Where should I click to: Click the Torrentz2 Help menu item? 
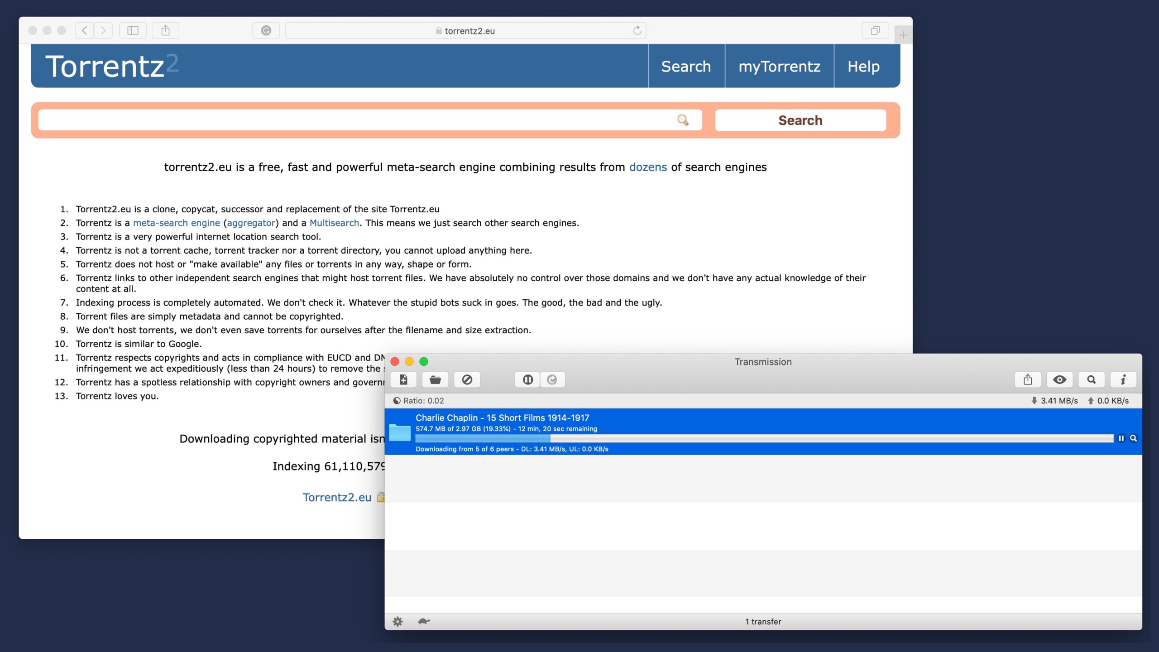[863, 66]
